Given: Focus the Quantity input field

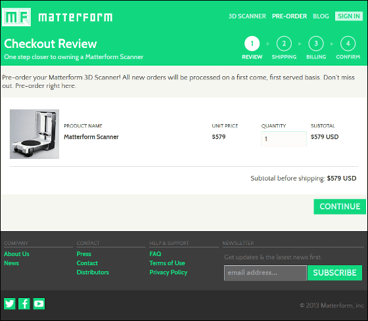Looking at the screenshot, I should click(x=284, y=139).
